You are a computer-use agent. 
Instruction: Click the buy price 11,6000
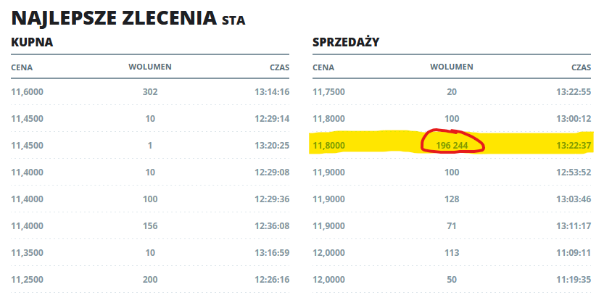tap(28, 92)
